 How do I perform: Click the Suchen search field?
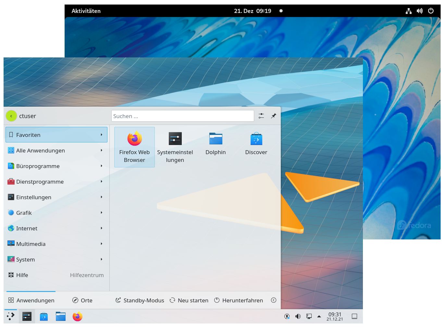click(182, 116)
